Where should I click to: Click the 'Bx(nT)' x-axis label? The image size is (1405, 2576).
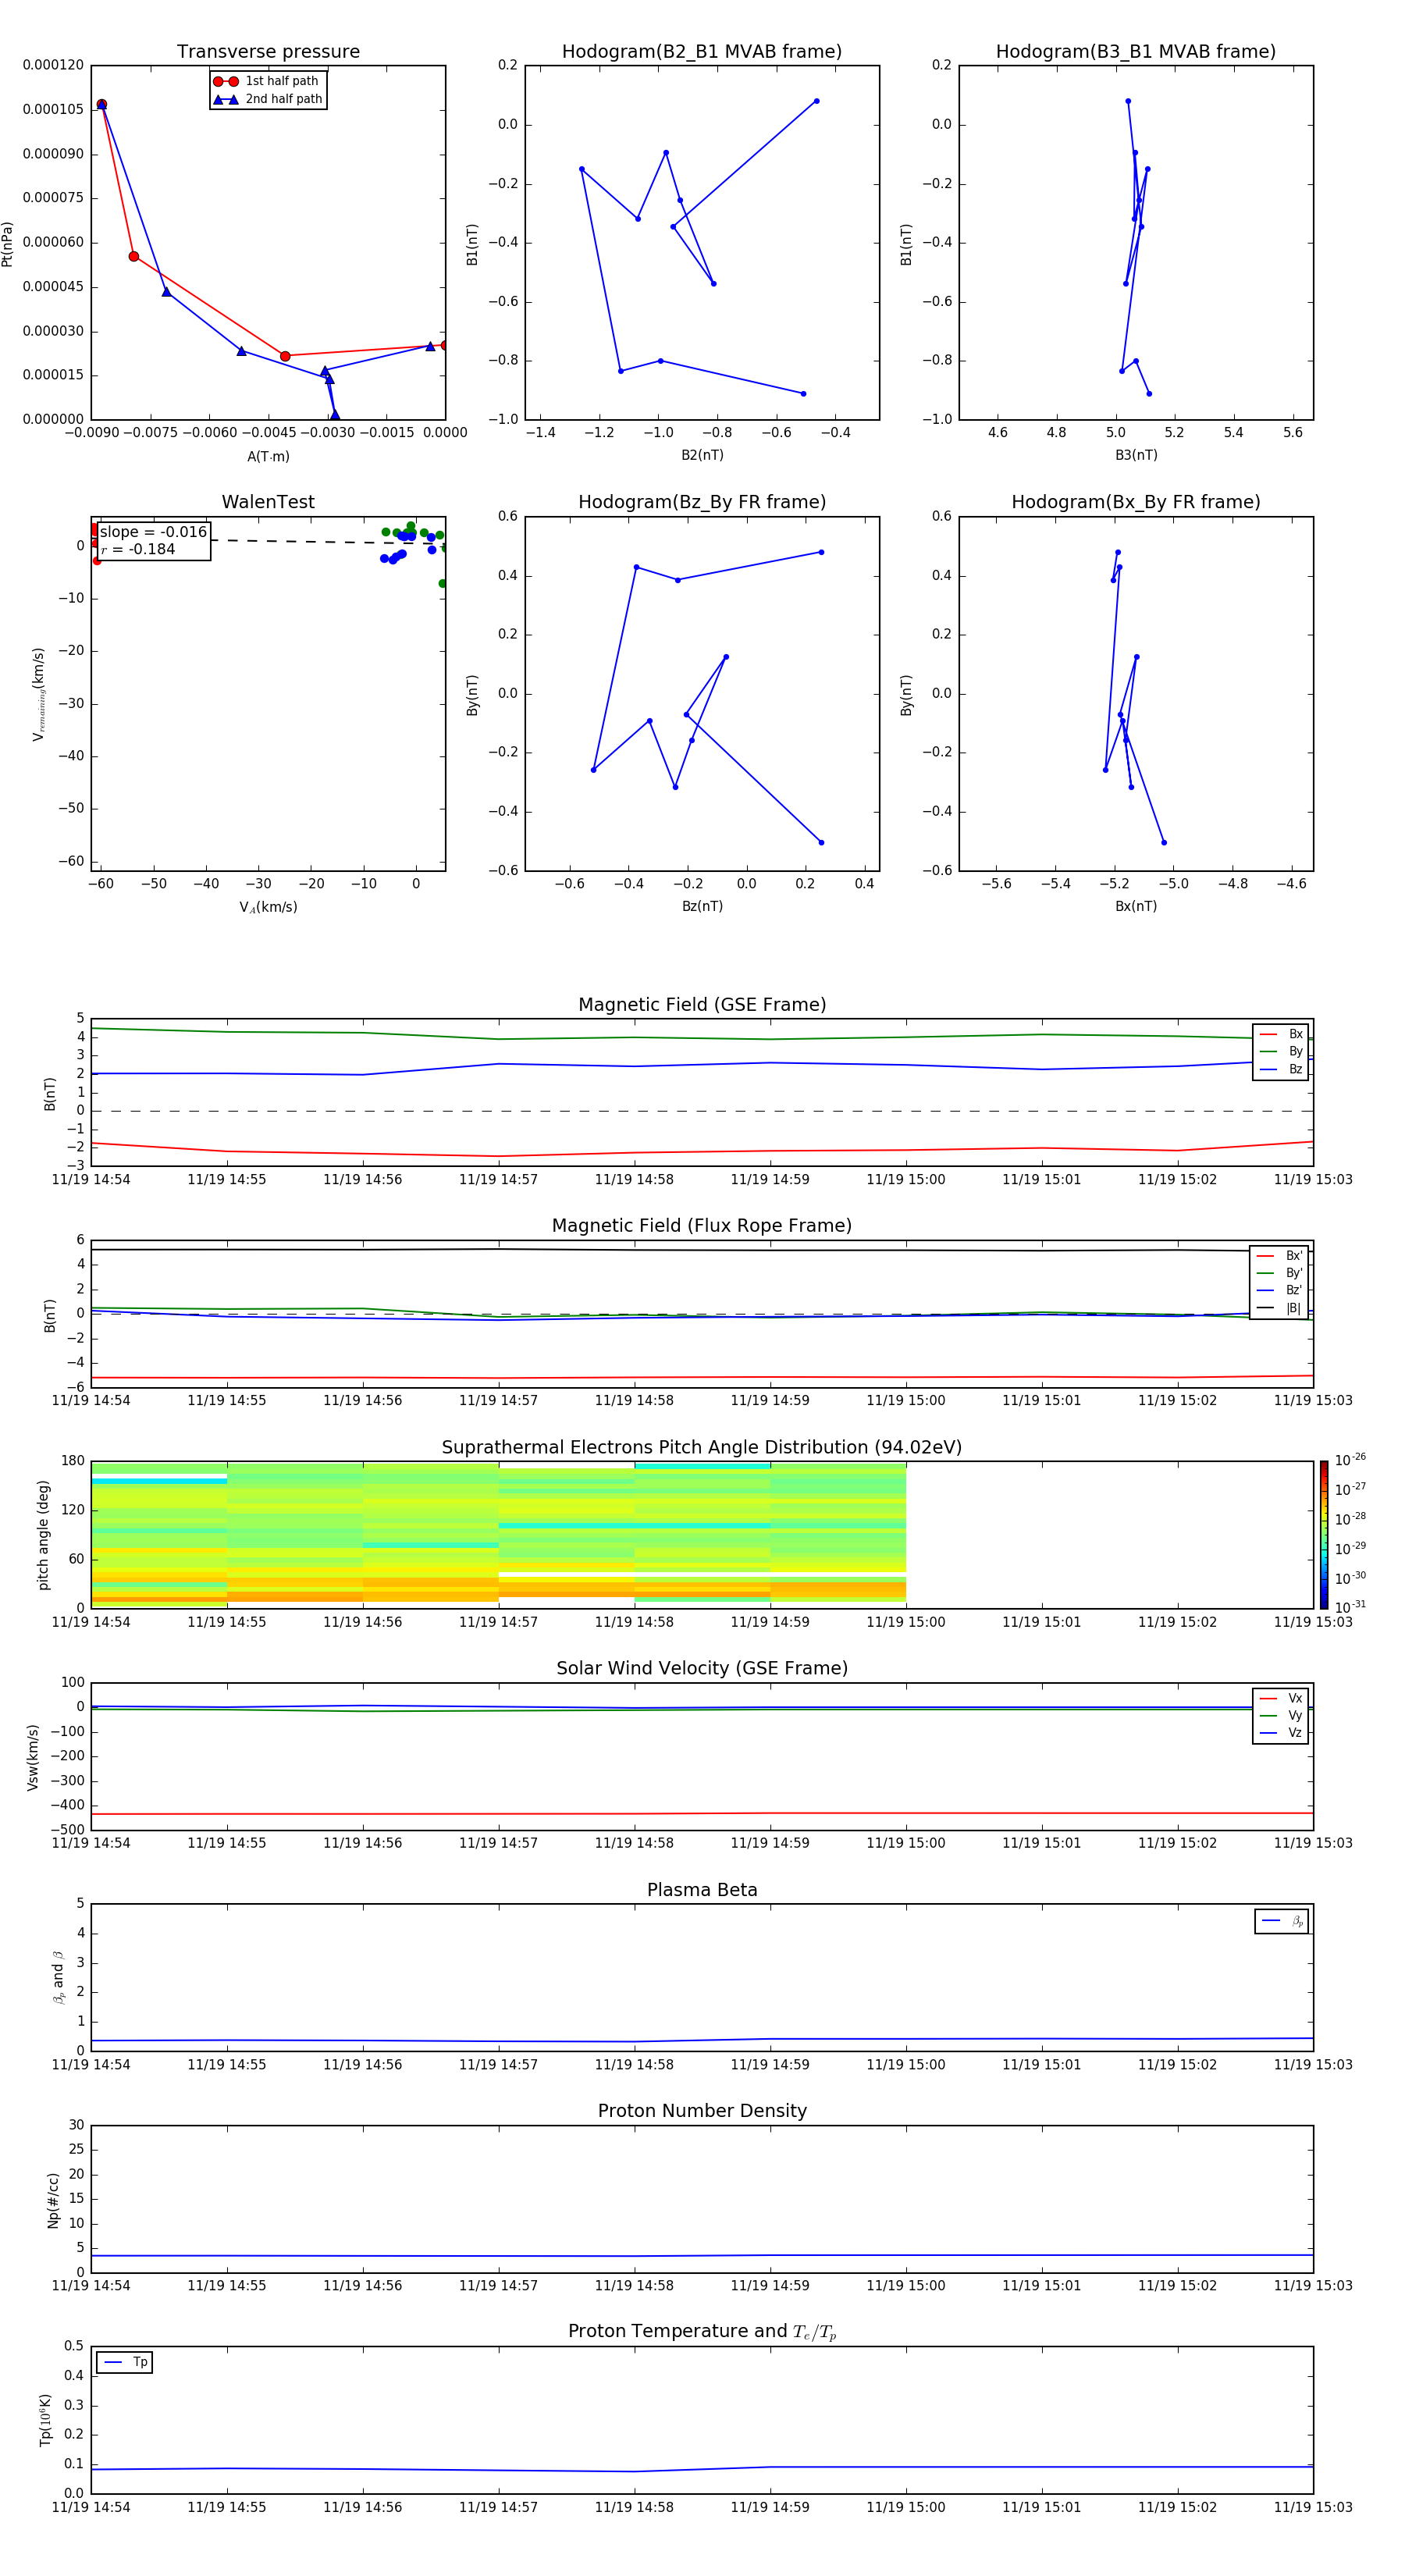pos(1136,906)
